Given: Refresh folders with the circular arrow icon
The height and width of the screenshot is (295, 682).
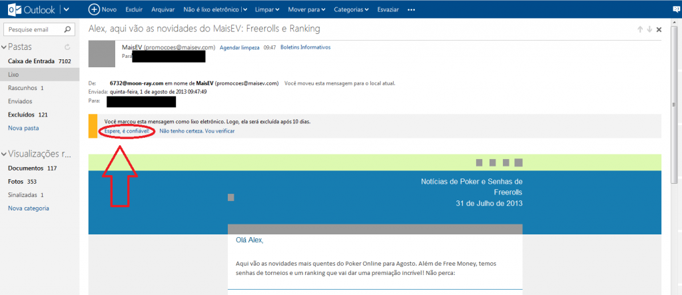Looking at the screenshot, I should coord(67,47).
